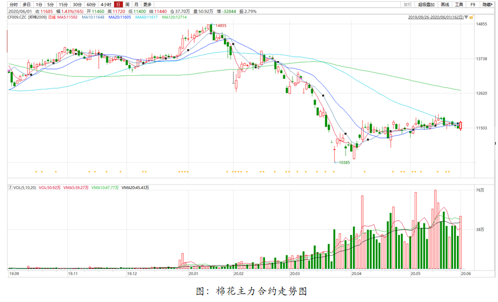Click the date range 2019/09/26-2020/06/01 link
The height and width of the screenshot is (302, 498).
436,17
